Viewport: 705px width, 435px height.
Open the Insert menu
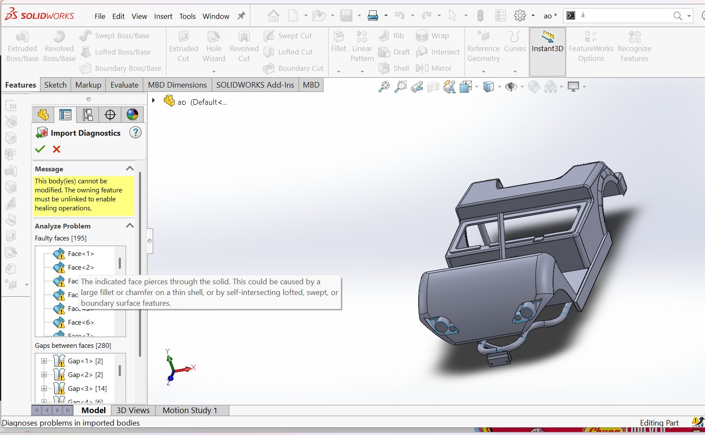(x=163, y=16)
